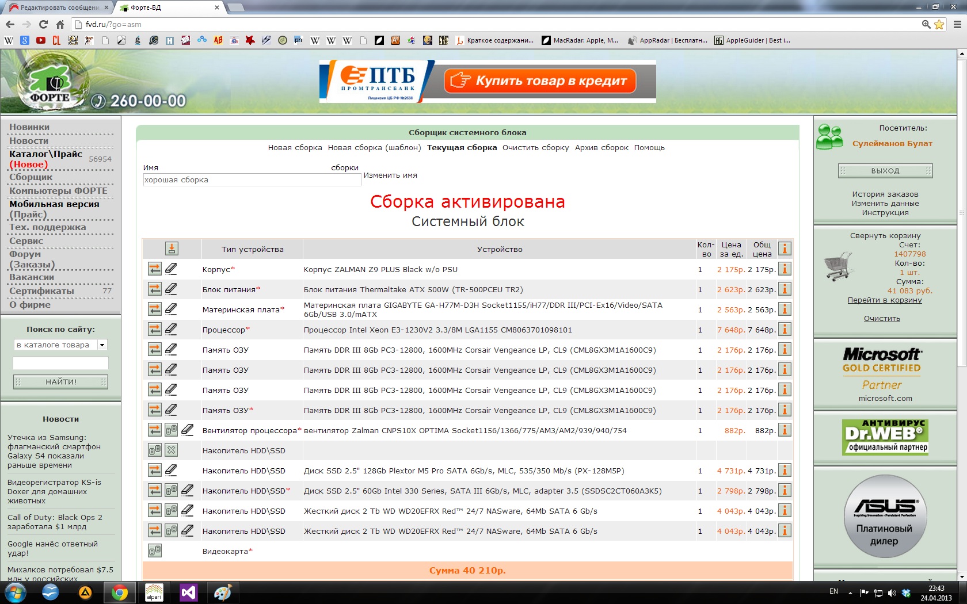Click the Windows Start button
This screenshot has height=604, width=967.
coord(16,592)
